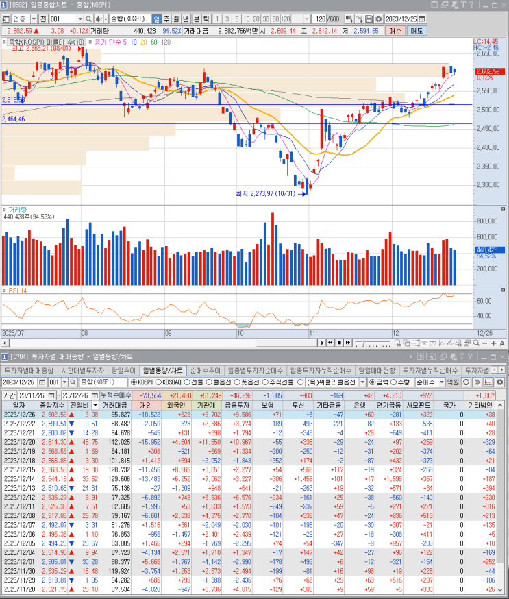509x599 pixels.
Task: Click the save floppy disk icon in chart toolbar
Action: [x=369, y=19]
